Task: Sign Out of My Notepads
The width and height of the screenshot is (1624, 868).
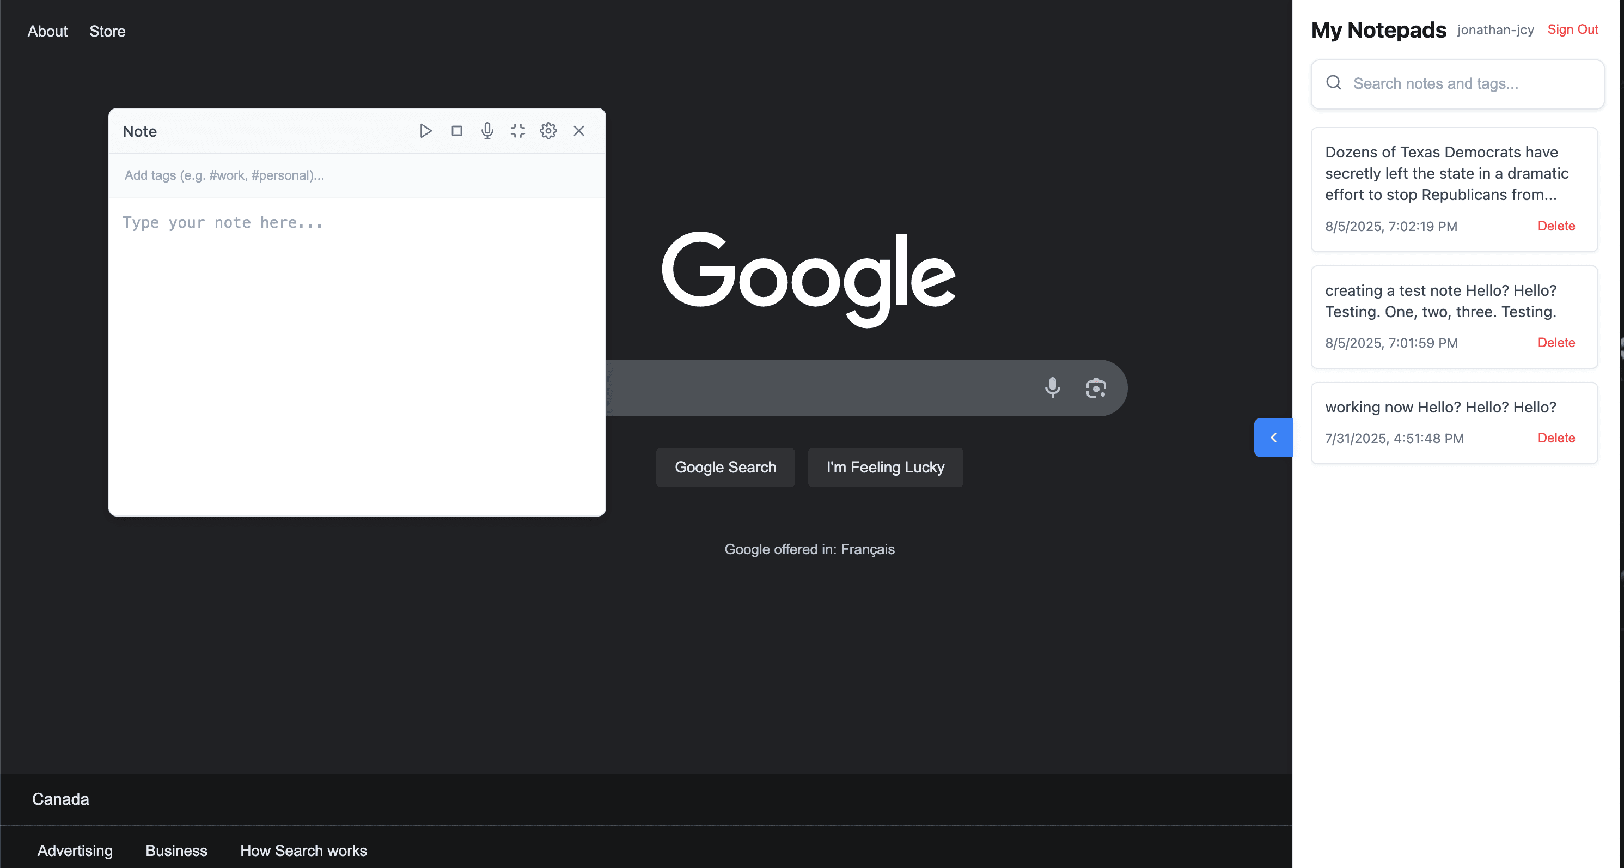Action: tap(1572, 29)
